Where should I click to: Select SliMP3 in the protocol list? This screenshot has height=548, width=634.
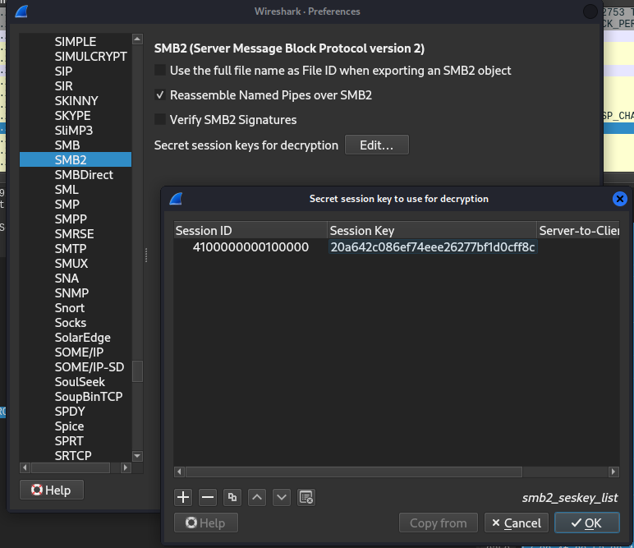[76, 131]
